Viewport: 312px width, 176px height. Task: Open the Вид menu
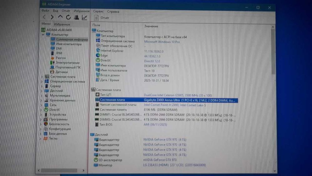click(x=56, y=11)
